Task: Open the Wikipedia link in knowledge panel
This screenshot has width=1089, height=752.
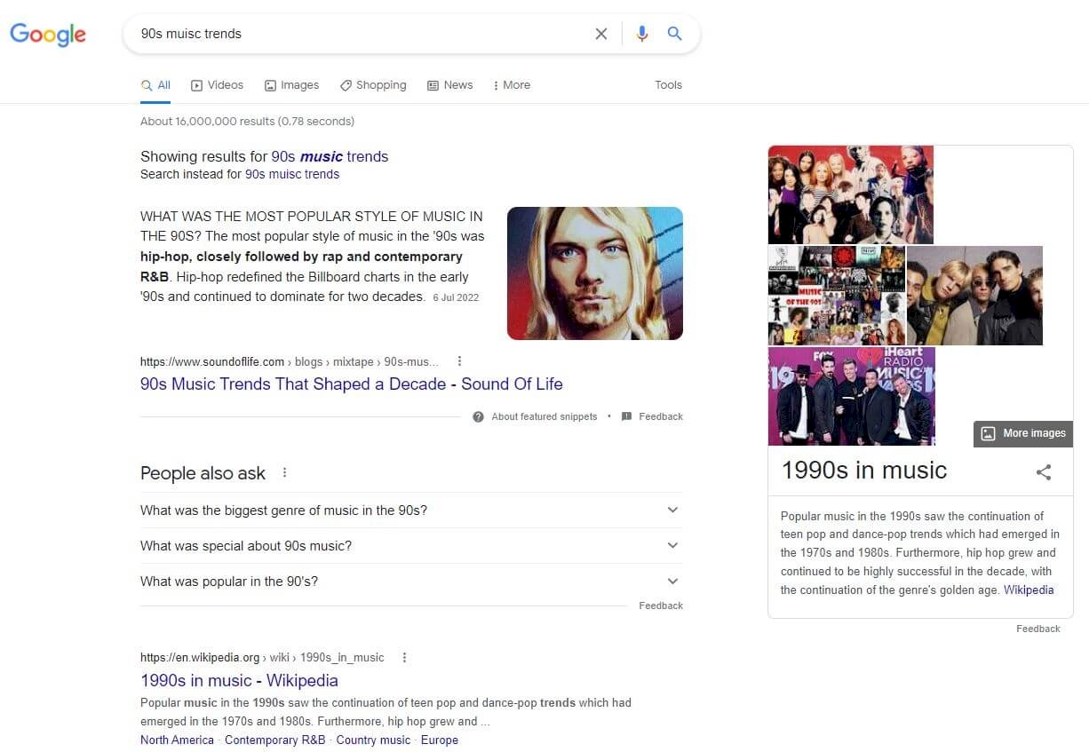Action: [1029, 590]
